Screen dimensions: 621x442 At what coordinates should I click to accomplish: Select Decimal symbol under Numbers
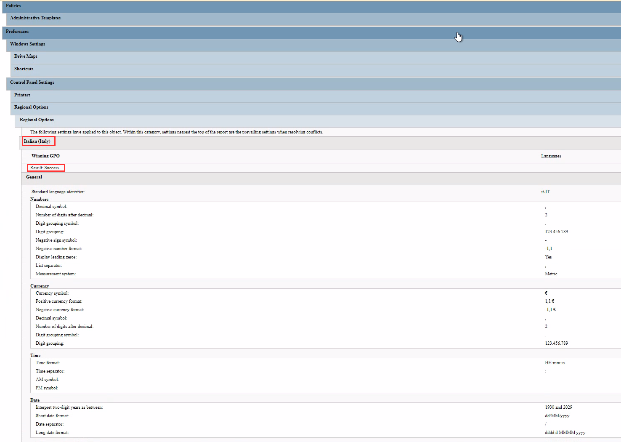tap(51, 207)
